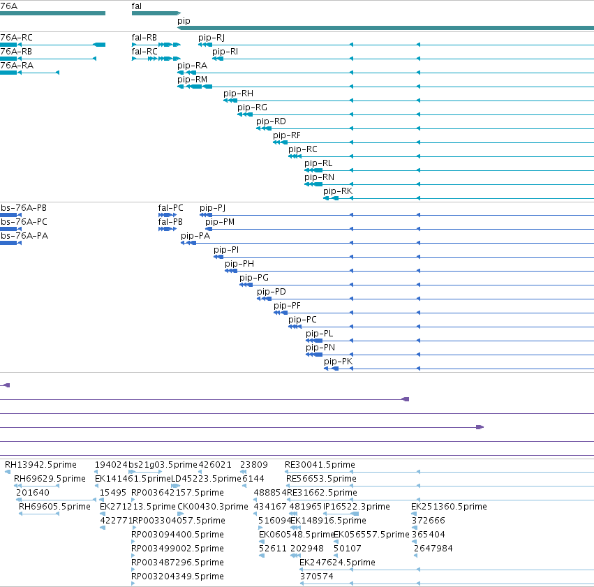The image size is (594, 587).
Task: Choose protein pip-PA
Action: point(195,236)
